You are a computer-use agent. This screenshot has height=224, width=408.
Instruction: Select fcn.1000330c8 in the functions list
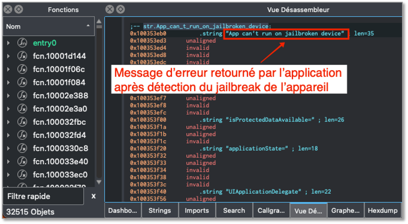[61, 148]
